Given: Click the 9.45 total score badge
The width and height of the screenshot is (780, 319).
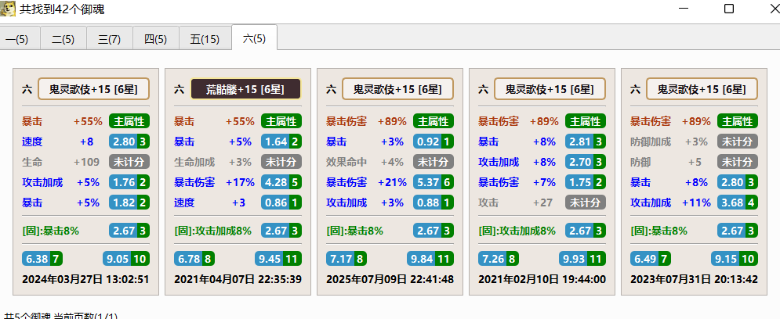Looking at the screenshot, I should click(x=278, y=259).
